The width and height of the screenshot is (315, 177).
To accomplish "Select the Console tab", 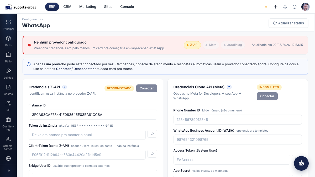I will 127,7.
